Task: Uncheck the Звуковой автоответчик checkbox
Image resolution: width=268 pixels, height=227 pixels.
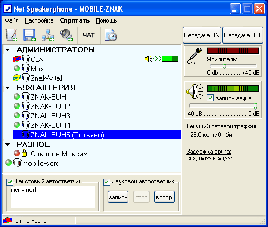Action: pos(106,182)
